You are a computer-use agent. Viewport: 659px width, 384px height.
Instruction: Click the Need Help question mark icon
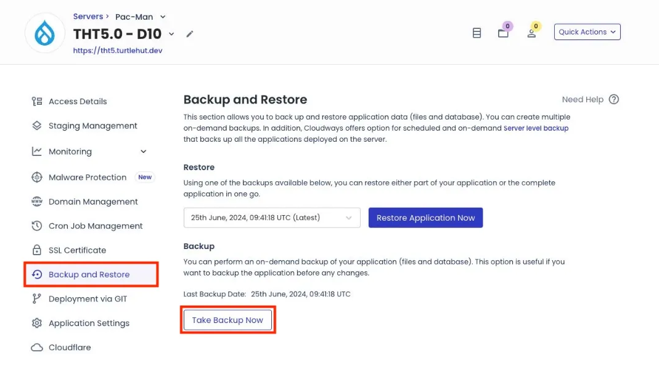coord(613,99)
